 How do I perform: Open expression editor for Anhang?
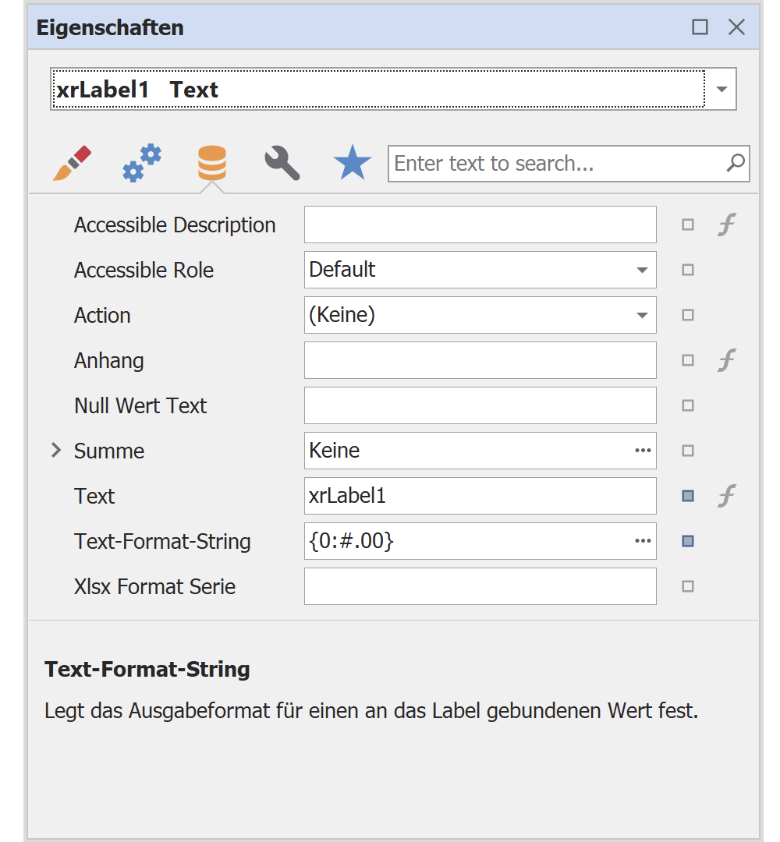pyautogui.click(x=726, y=360)
